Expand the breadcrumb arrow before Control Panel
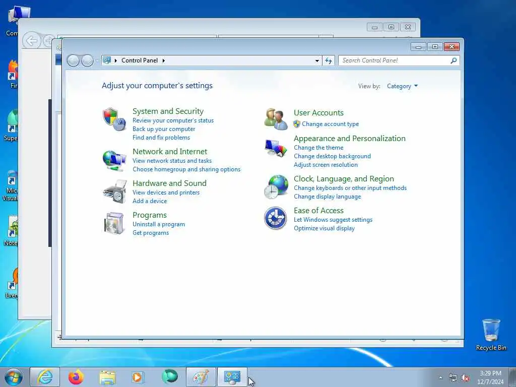516x387 pixels. [x=116, y=60]
